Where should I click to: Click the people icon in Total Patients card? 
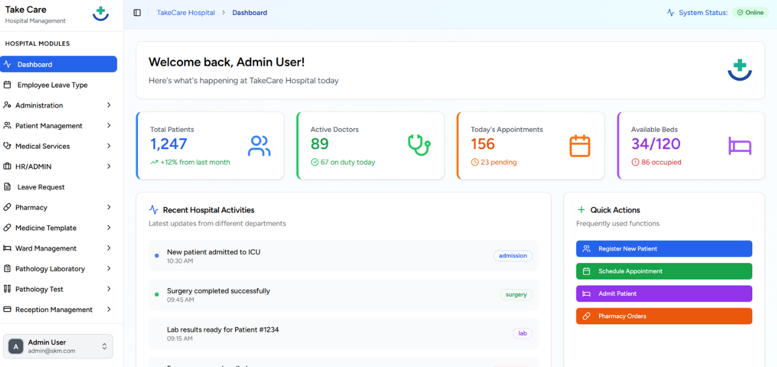(x=259, y=146)
